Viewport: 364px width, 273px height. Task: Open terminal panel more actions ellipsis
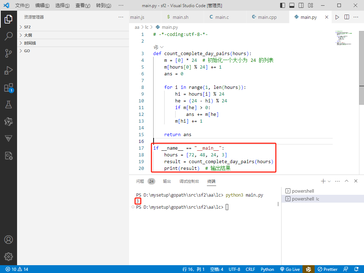(x=337, y=181)
